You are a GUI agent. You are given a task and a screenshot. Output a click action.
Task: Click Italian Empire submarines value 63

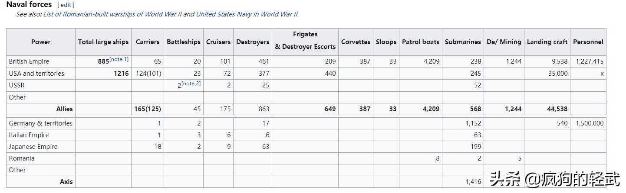(478, 135)
